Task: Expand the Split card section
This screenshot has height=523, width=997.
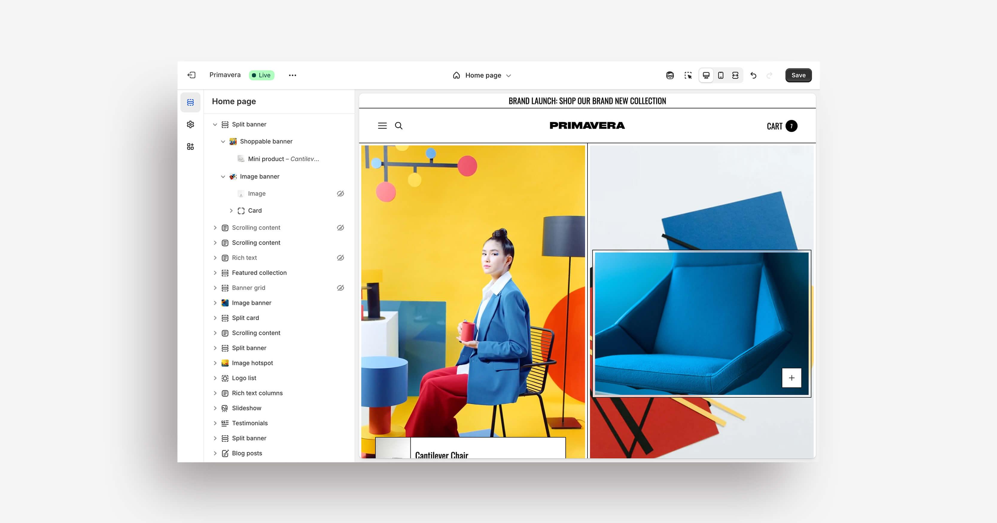Action: point(215,318)
